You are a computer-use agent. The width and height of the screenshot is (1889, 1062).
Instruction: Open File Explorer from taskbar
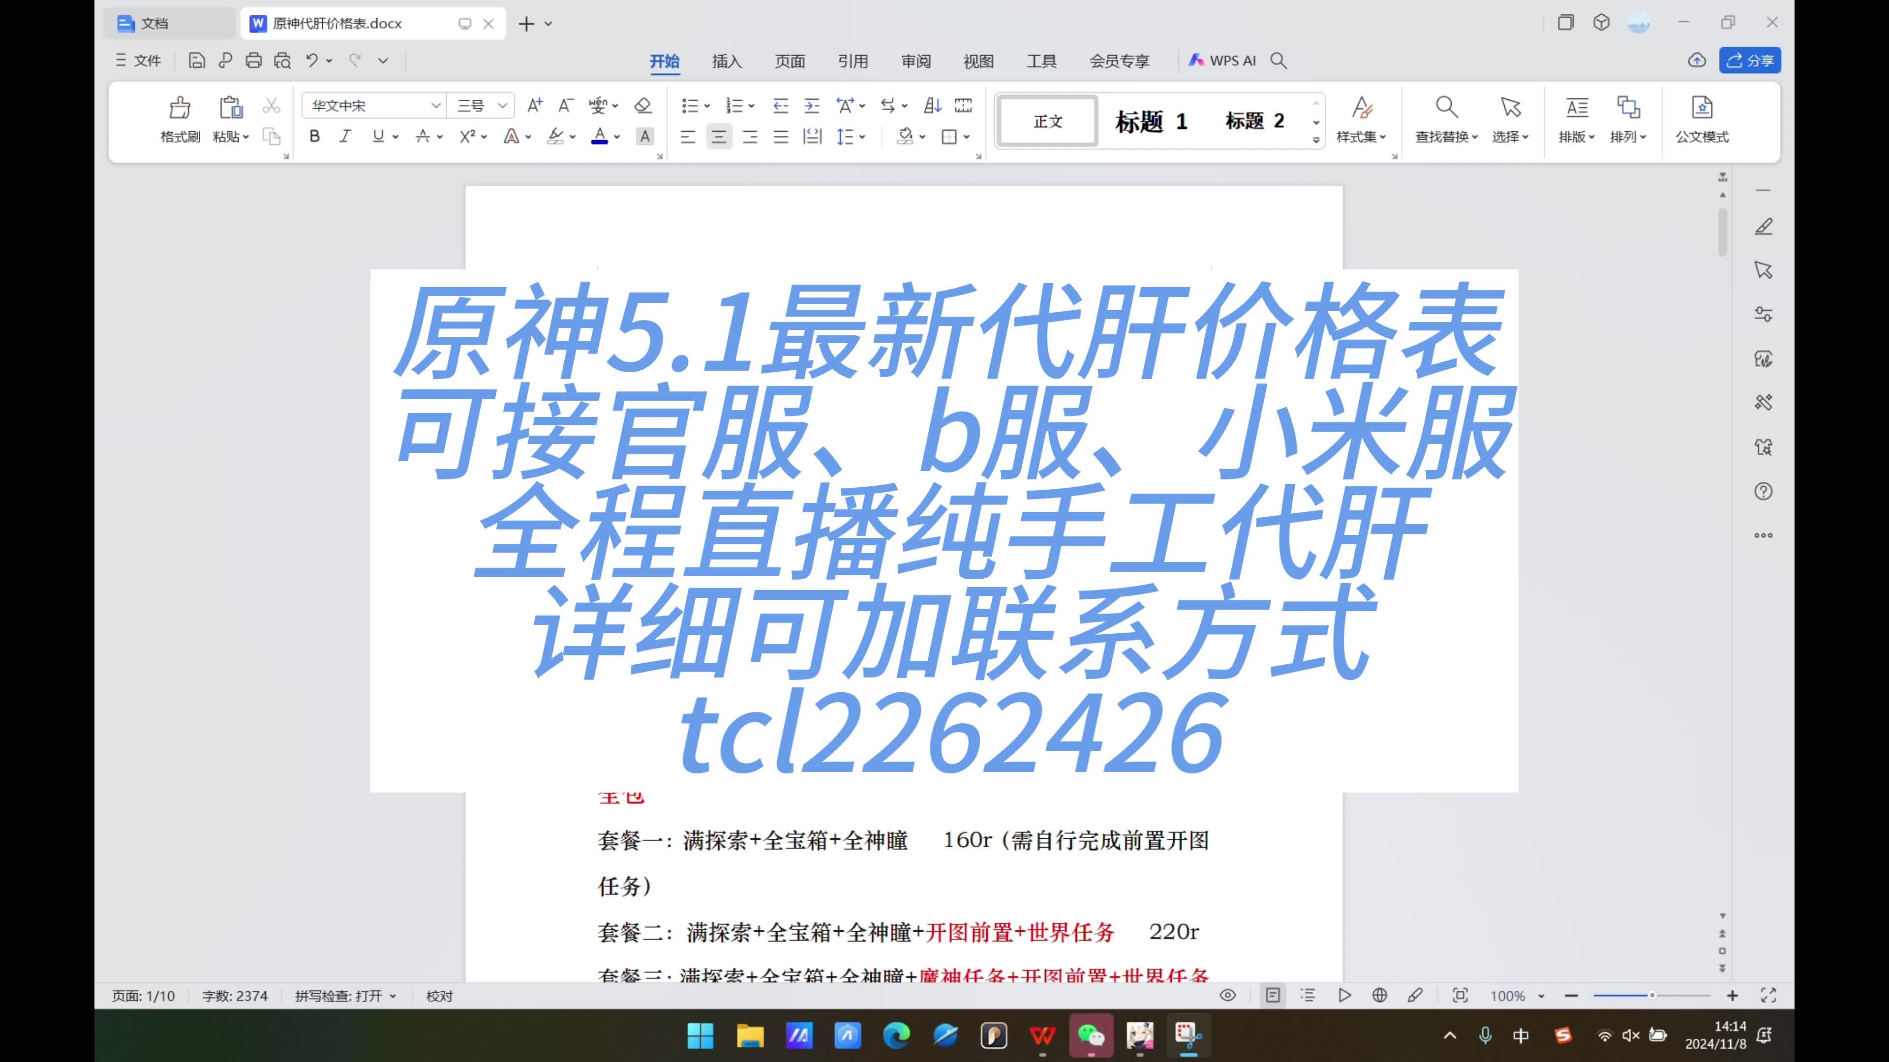[750, 1035]
